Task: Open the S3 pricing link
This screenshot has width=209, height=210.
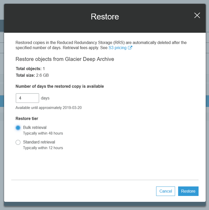Action: click(118, 48)
